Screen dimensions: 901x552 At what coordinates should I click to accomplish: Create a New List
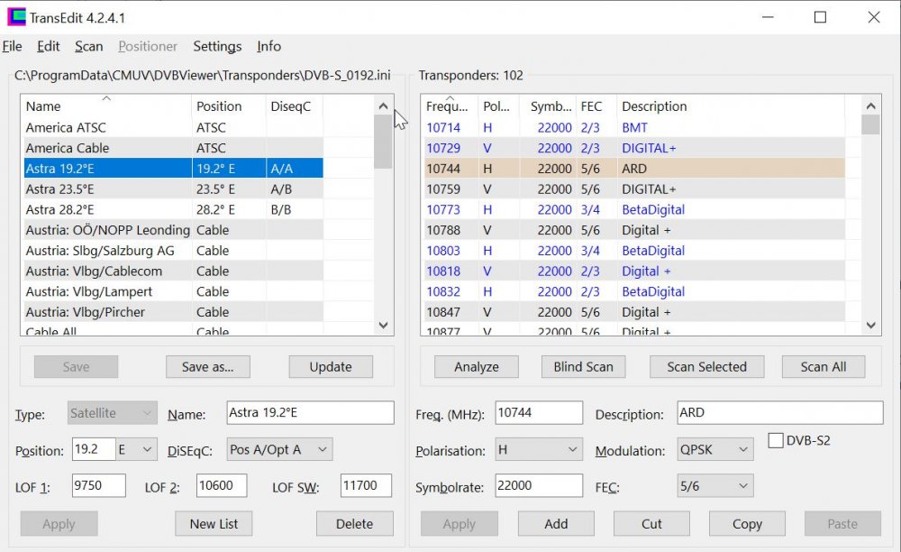[214, 523]
